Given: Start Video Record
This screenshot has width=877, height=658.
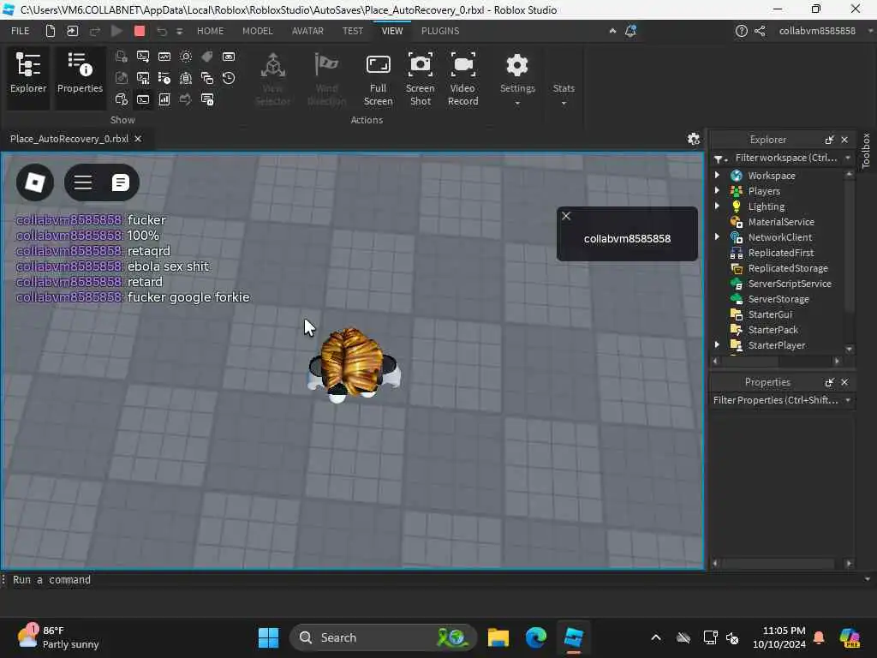Looking at the screenshot, I should click(x=462, y=80).
